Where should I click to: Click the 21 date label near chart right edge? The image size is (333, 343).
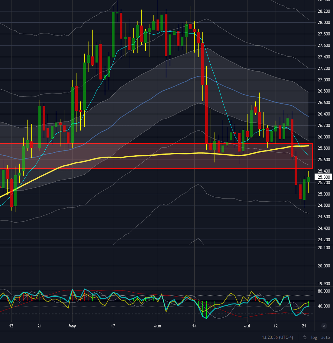point(304,326)
